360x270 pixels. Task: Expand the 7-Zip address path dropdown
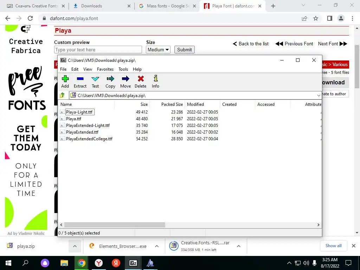tap(319, 95)
